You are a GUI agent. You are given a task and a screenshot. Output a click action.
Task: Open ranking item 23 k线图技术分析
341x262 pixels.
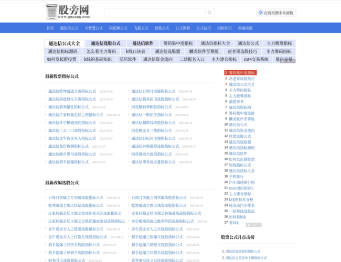coord(241,200)
